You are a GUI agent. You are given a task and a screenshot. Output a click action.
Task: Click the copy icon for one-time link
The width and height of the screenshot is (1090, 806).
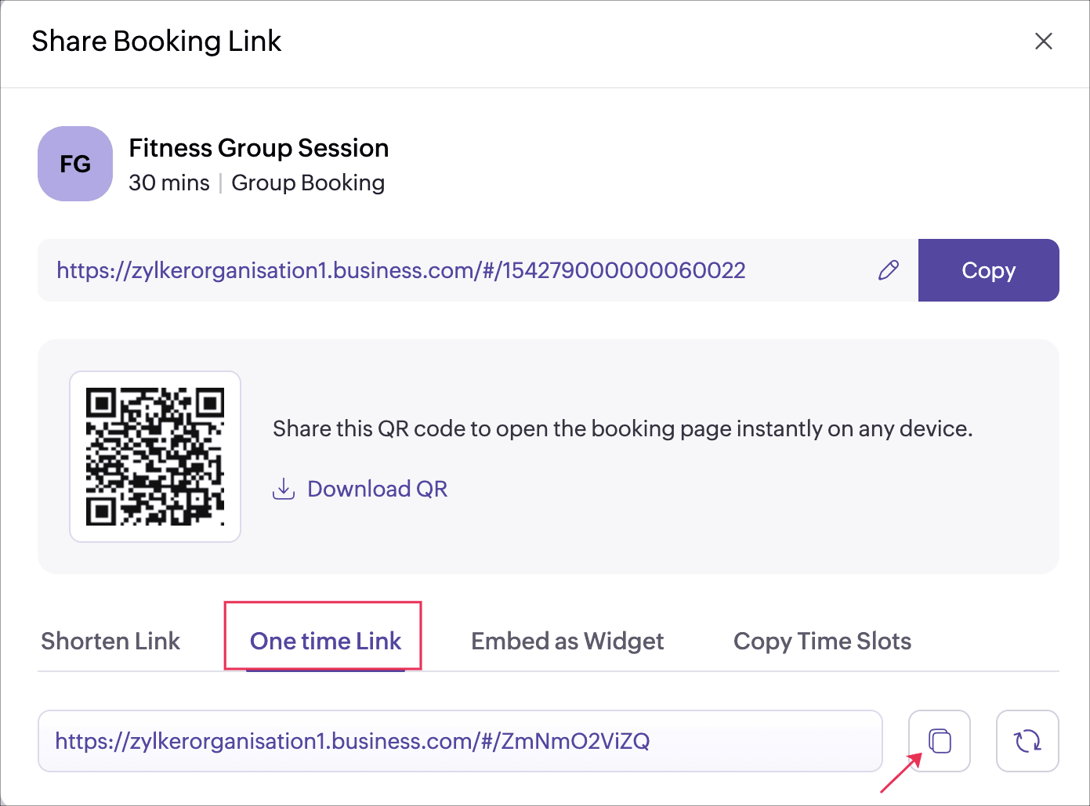939,741
